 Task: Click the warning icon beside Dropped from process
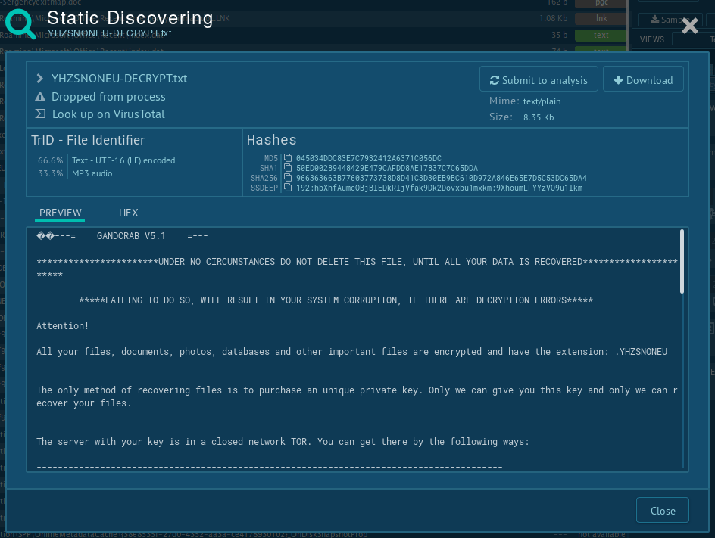[x=41, y=97]
